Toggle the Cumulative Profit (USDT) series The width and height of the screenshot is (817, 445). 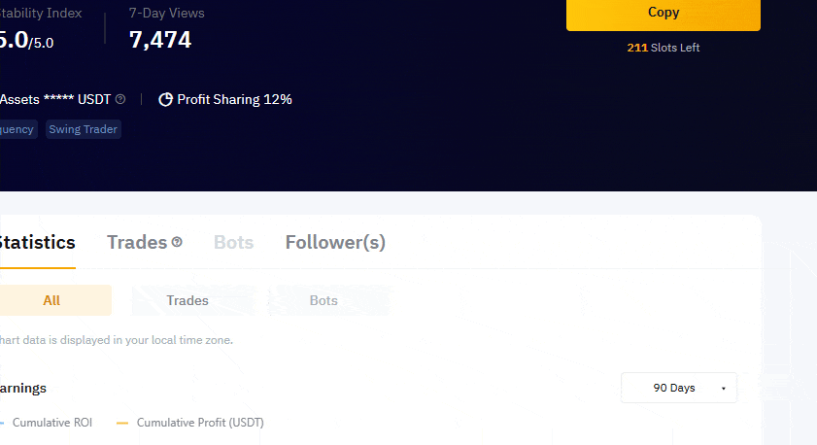[x=199, y=423]
